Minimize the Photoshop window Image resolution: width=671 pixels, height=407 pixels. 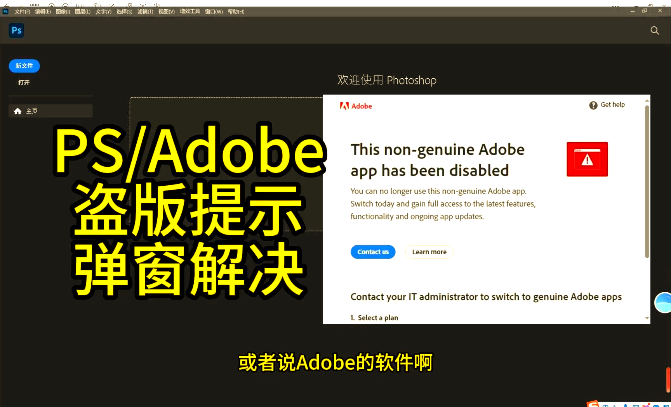pos(633,11)
